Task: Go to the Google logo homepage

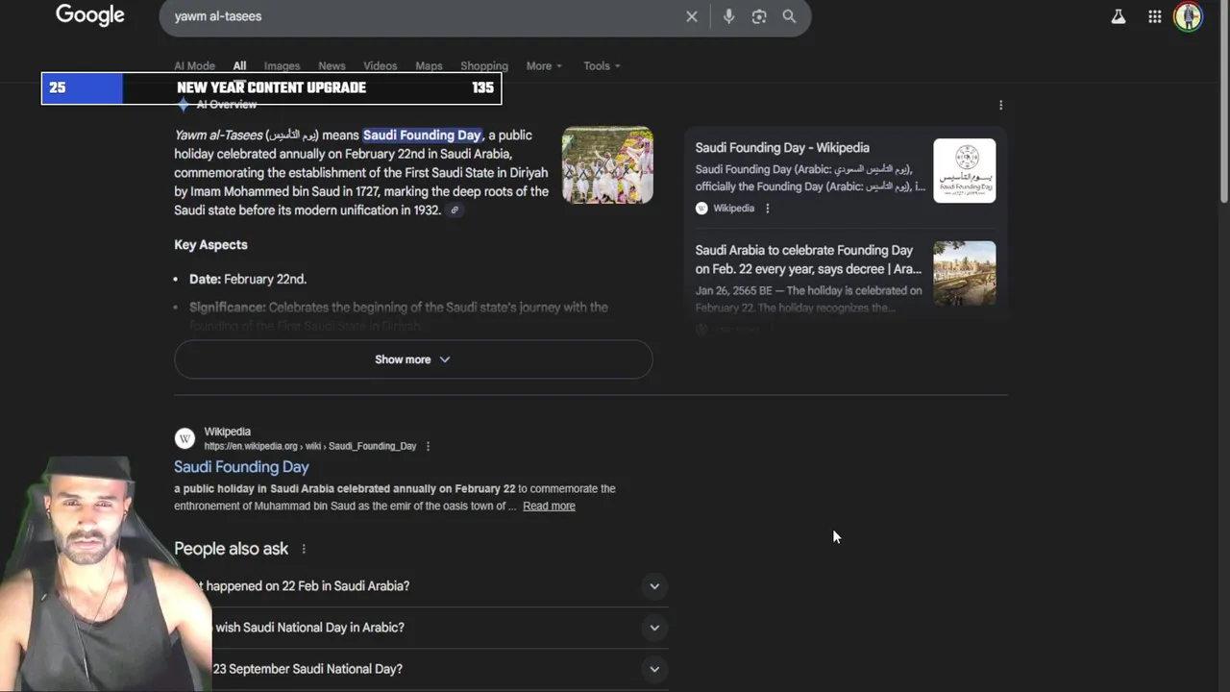Action: [90, 15]
